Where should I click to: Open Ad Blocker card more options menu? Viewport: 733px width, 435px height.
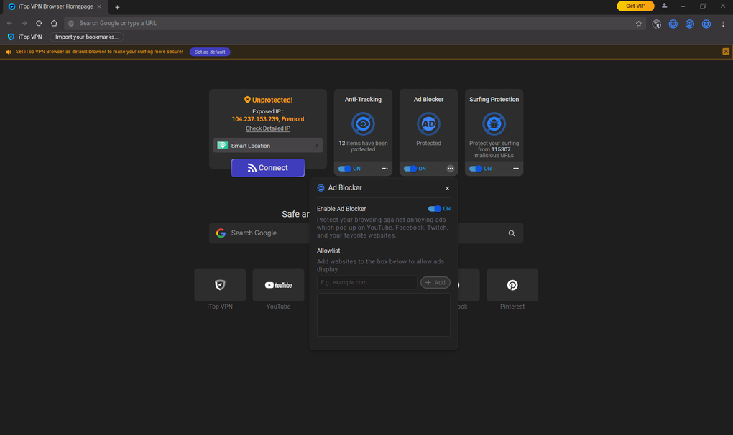pyautogui.click(x=450, y=169)
